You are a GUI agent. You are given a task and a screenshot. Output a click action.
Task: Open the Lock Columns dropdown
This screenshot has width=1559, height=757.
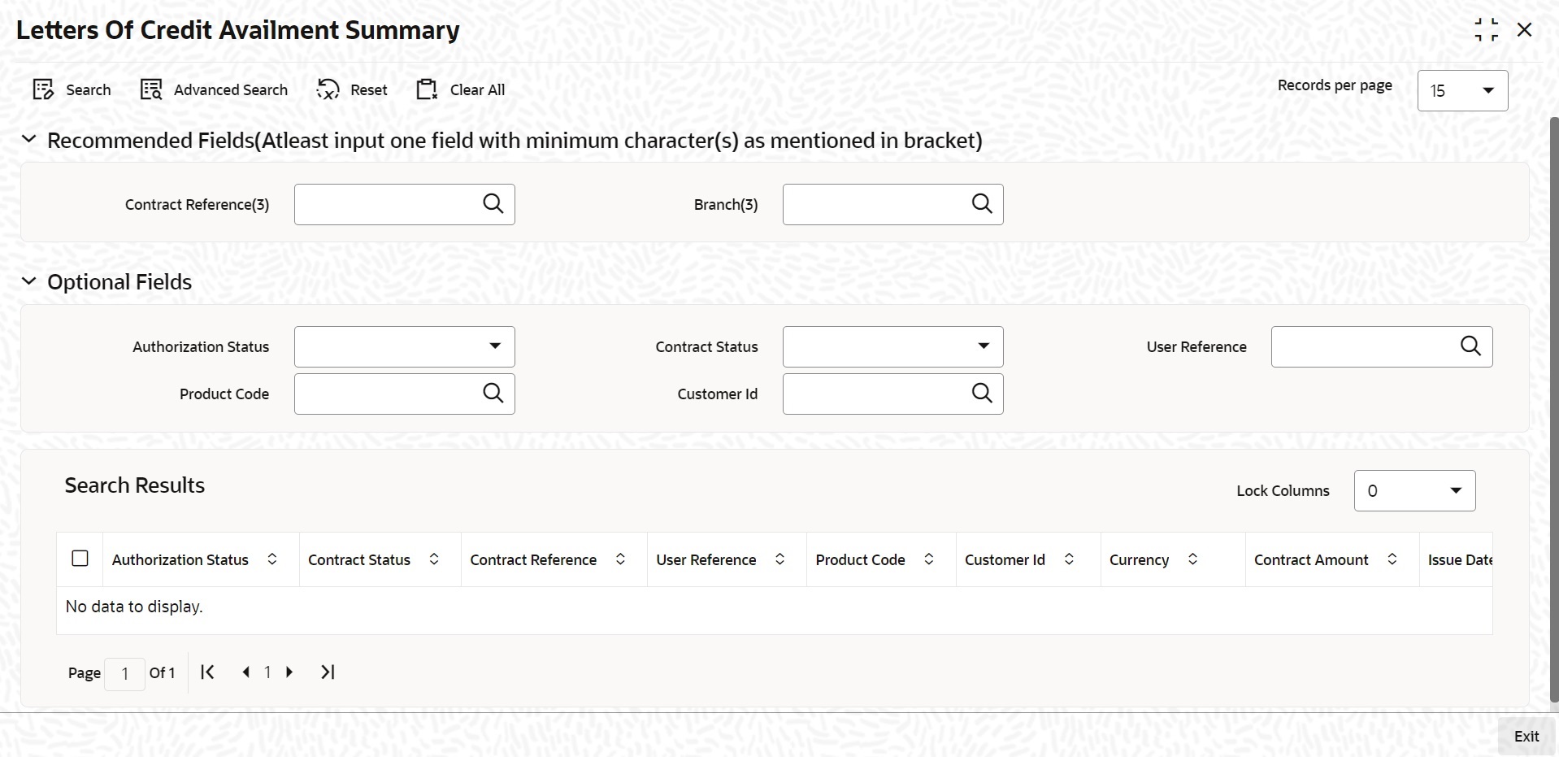coord(1414,491)
